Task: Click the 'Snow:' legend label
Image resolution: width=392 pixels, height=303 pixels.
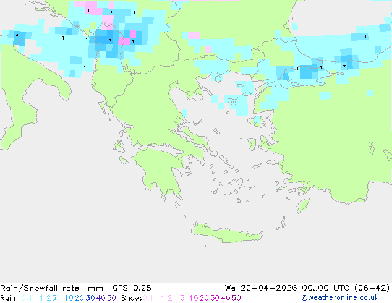Action: pyautogui.click(x=132, y=298)
